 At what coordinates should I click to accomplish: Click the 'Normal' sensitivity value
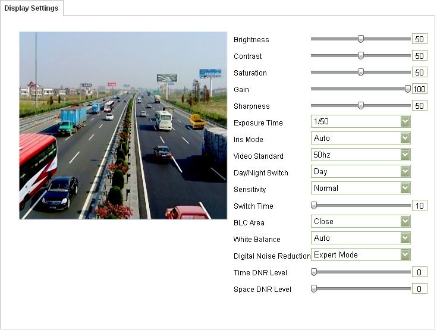coord(326,188)
